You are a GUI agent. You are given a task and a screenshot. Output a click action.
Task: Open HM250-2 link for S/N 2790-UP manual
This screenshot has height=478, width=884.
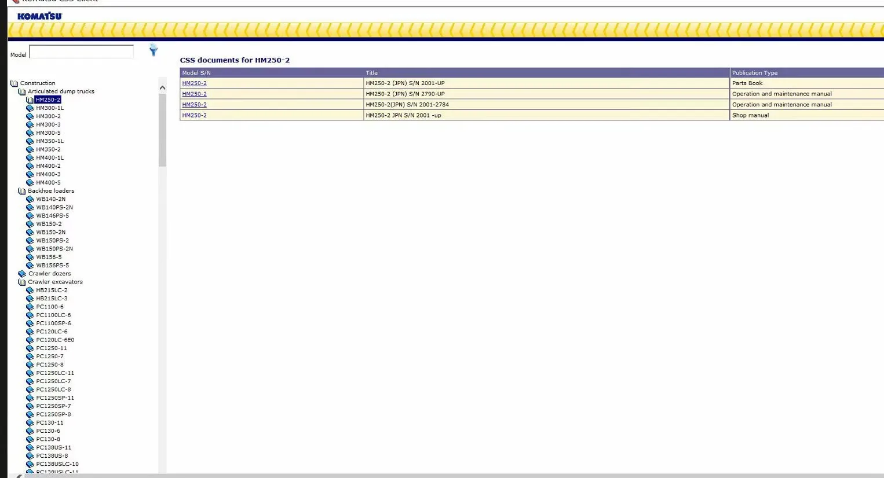coord(194,94)
